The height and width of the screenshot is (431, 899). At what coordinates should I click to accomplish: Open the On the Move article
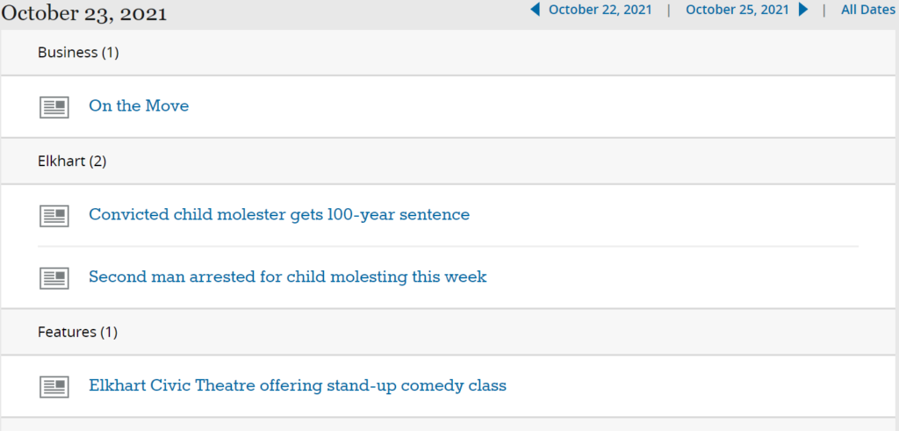(139, 106)
